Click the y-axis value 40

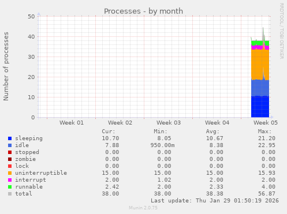click(31, 37)
